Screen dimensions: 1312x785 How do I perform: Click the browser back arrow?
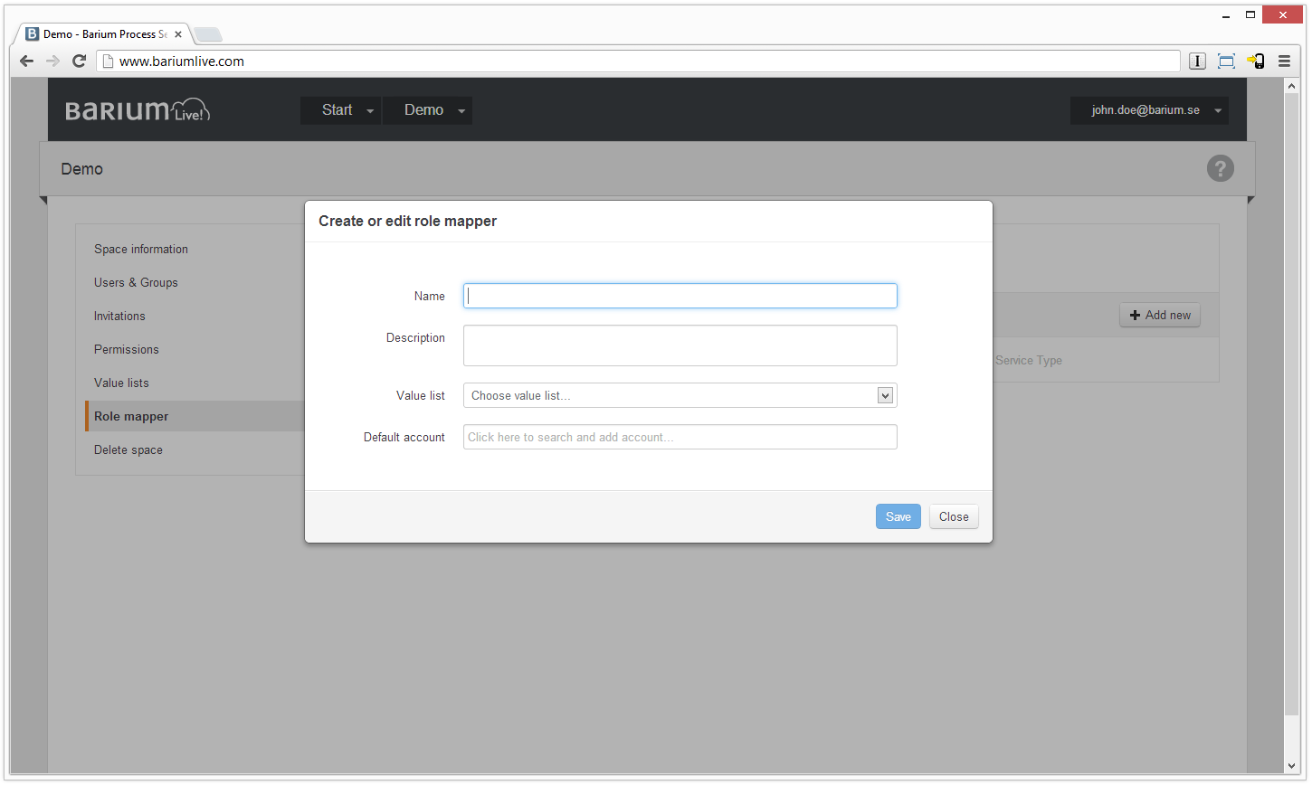26,61
